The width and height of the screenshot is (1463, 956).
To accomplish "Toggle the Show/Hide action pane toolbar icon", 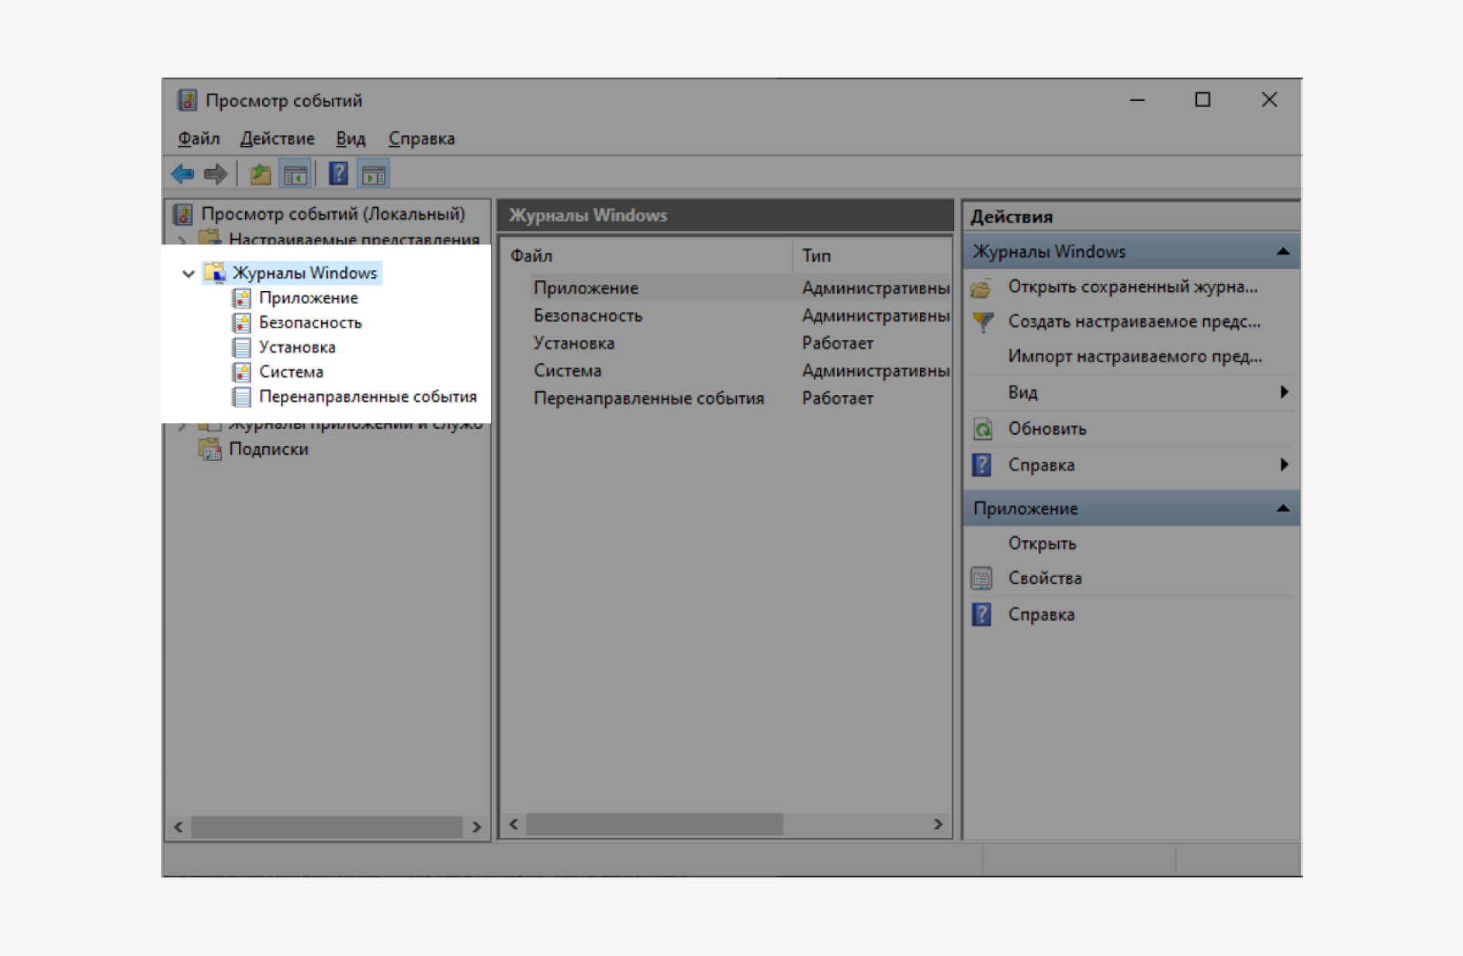I will coord(374,174).
